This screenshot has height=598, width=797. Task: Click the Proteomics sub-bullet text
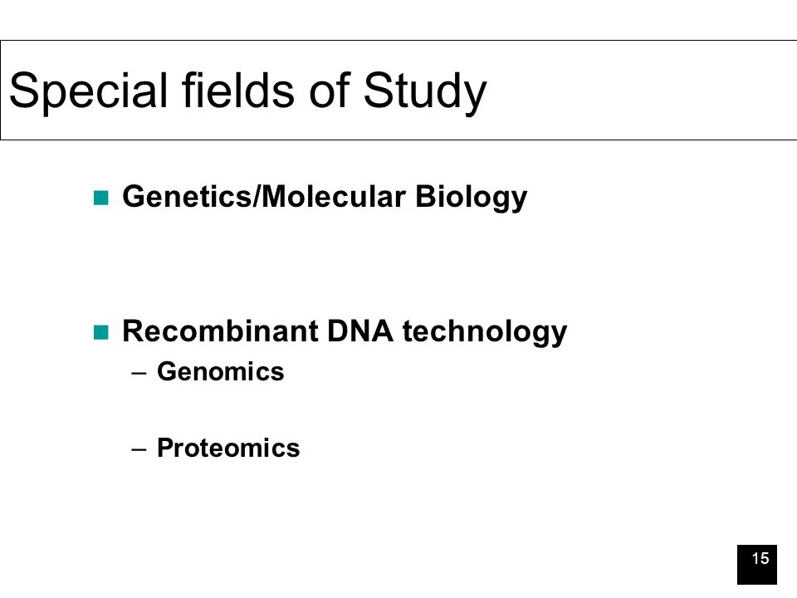coord(228,448)
